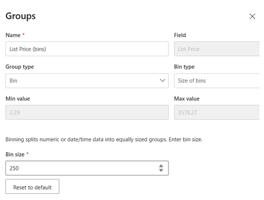Click the Reset to default button
Viewport: 264px width, 200px height.
tap(33, 187)
